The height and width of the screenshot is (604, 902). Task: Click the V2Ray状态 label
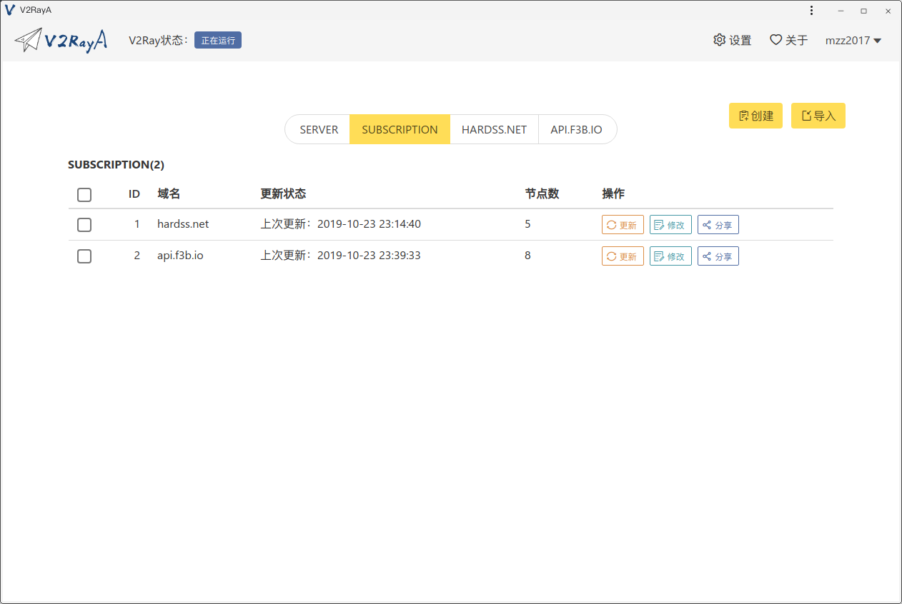pos(159,41)
